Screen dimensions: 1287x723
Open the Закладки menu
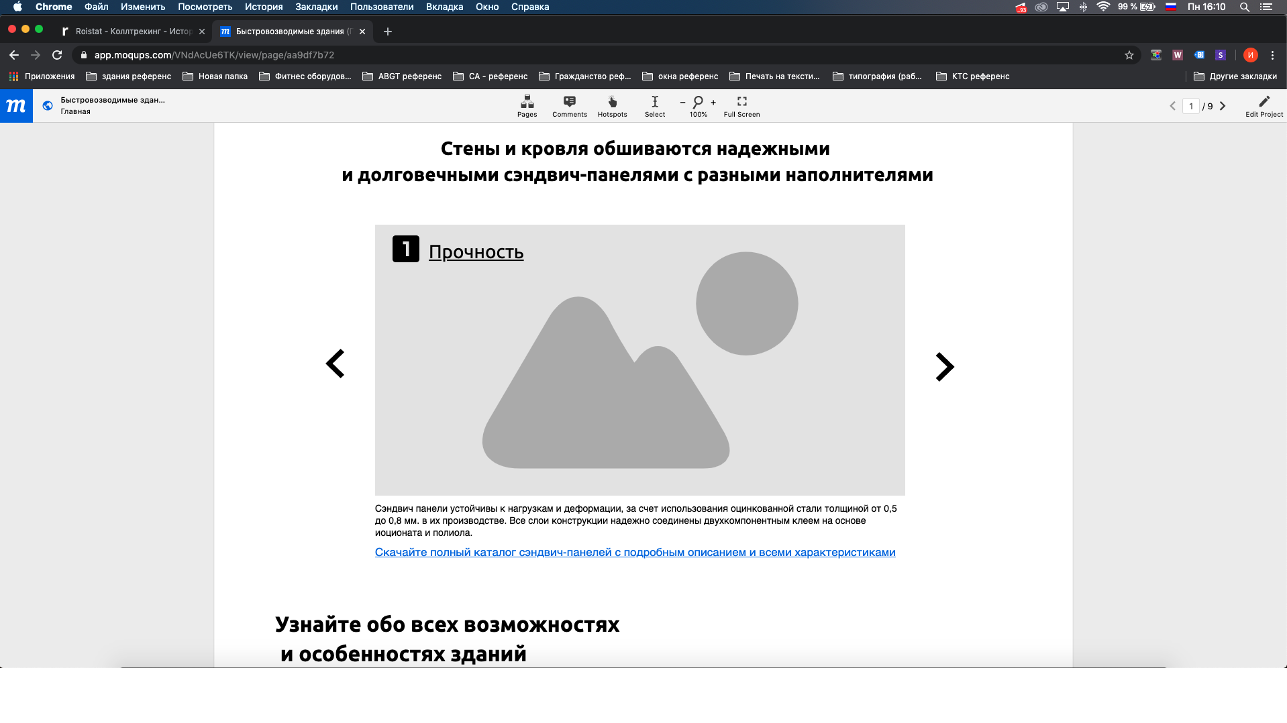317,7
